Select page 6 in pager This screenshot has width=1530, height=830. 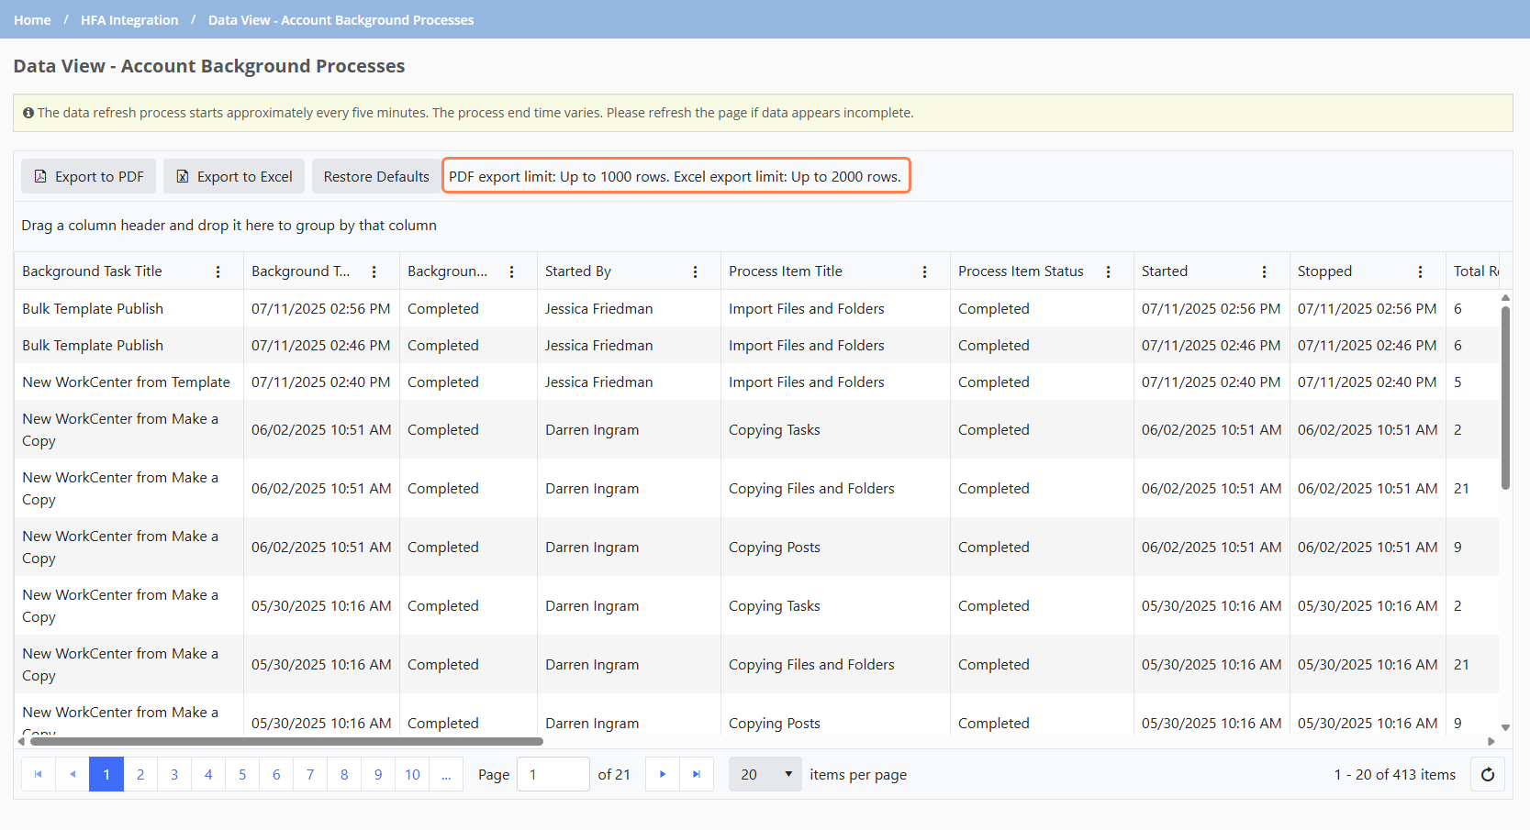pyautogui.click(x=276, y=774)
